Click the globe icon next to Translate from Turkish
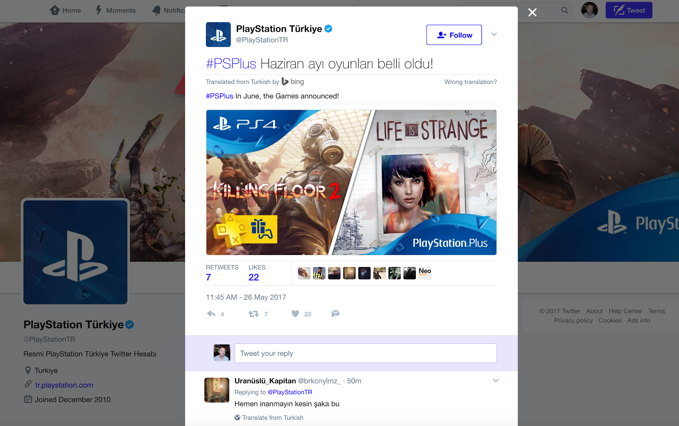This screenshot has height=426, width=679. click(x=237, y=418)
